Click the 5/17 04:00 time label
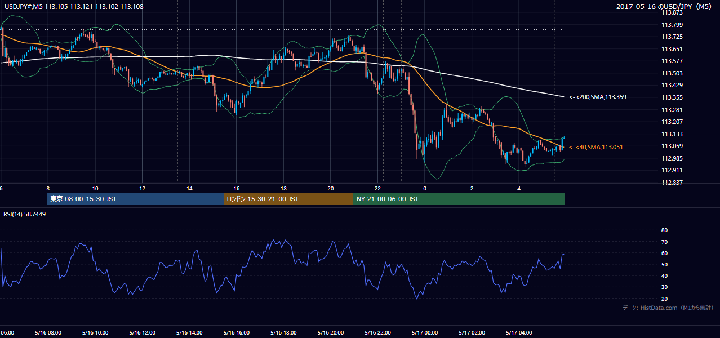The image size is (720, 338). [519, 333]
